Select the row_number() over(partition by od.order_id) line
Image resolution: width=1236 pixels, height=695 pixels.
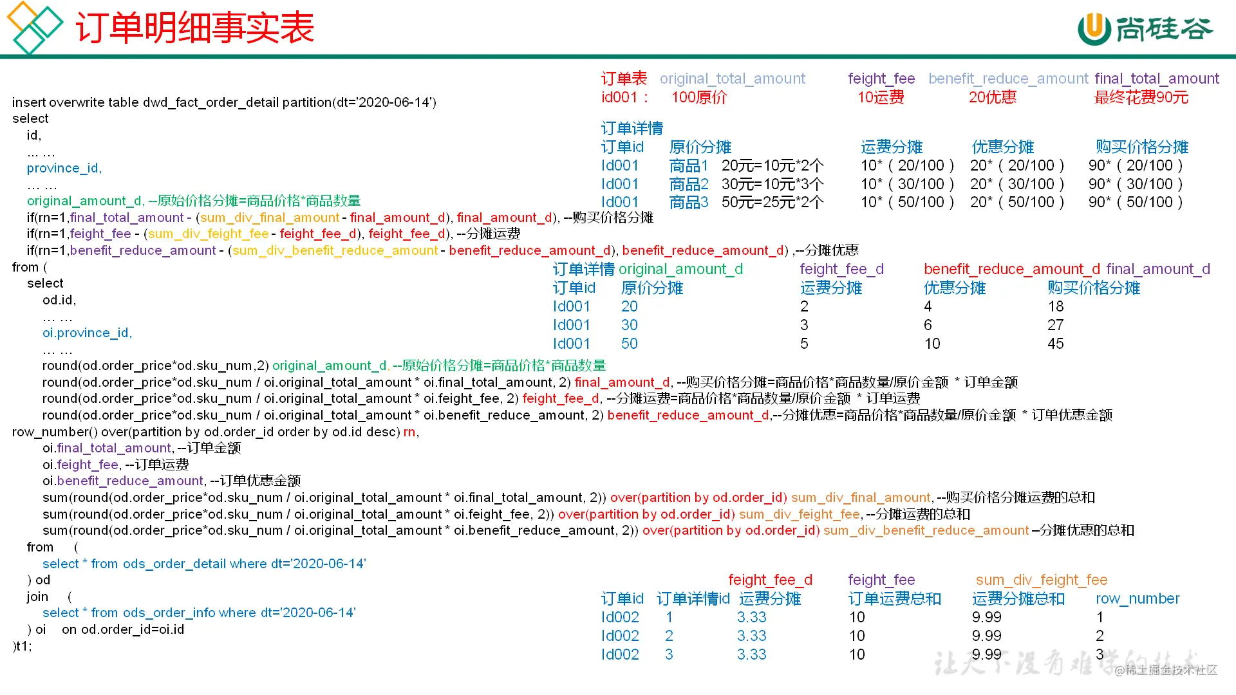coord(216,432)
